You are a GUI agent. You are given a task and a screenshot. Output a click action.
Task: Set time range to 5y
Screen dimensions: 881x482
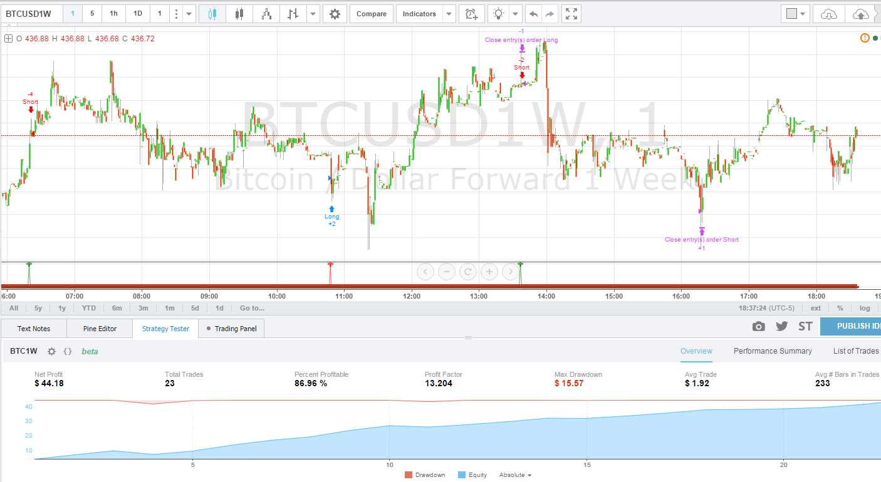point(38,308)
